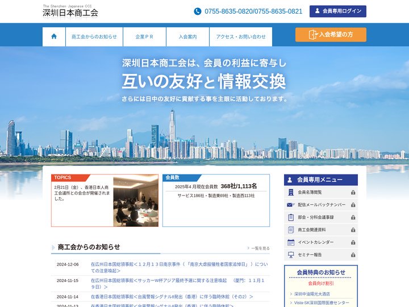Click the door icon on 入会希望の方 button
This screenshot has height=307, width=409.
[x=313, y=35]
